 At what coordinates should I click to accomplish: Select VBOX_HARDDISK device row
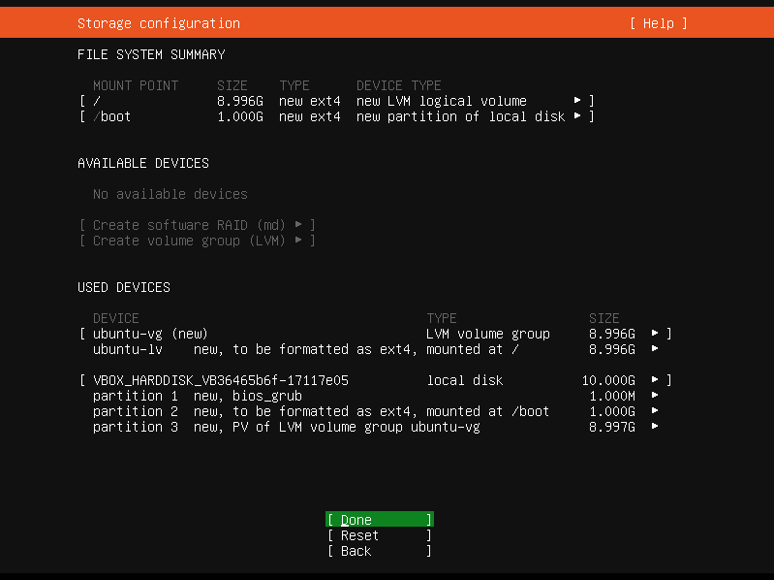tap(375, 380)
